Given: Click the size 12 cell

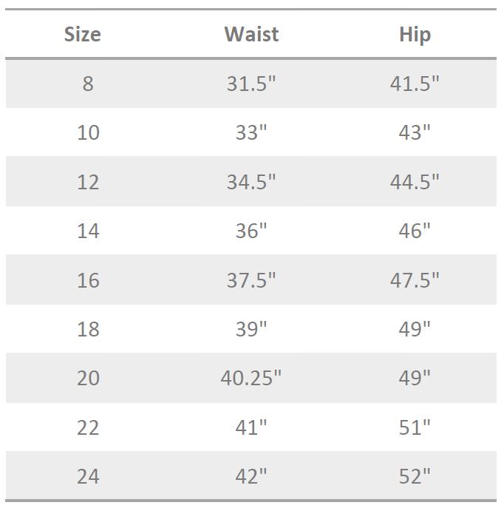Looking at the screenshot, I should click(x=88, y=182).
